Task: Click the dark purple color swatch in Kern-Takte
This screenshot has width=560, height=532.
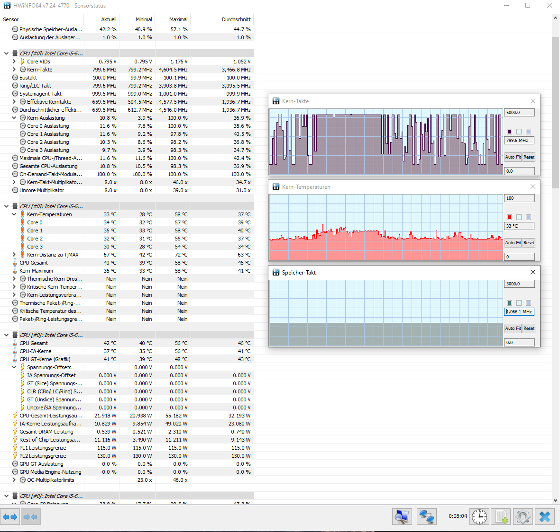Action: 510,132
